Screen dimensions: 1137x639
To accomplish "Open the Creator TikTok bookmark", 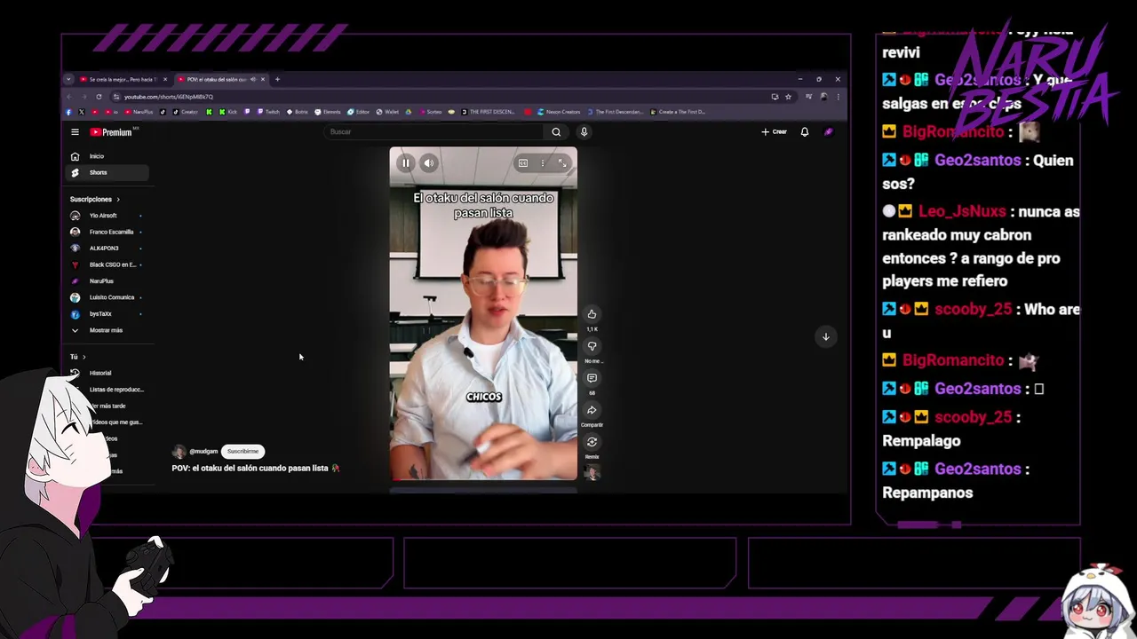I will coord(186,112).
